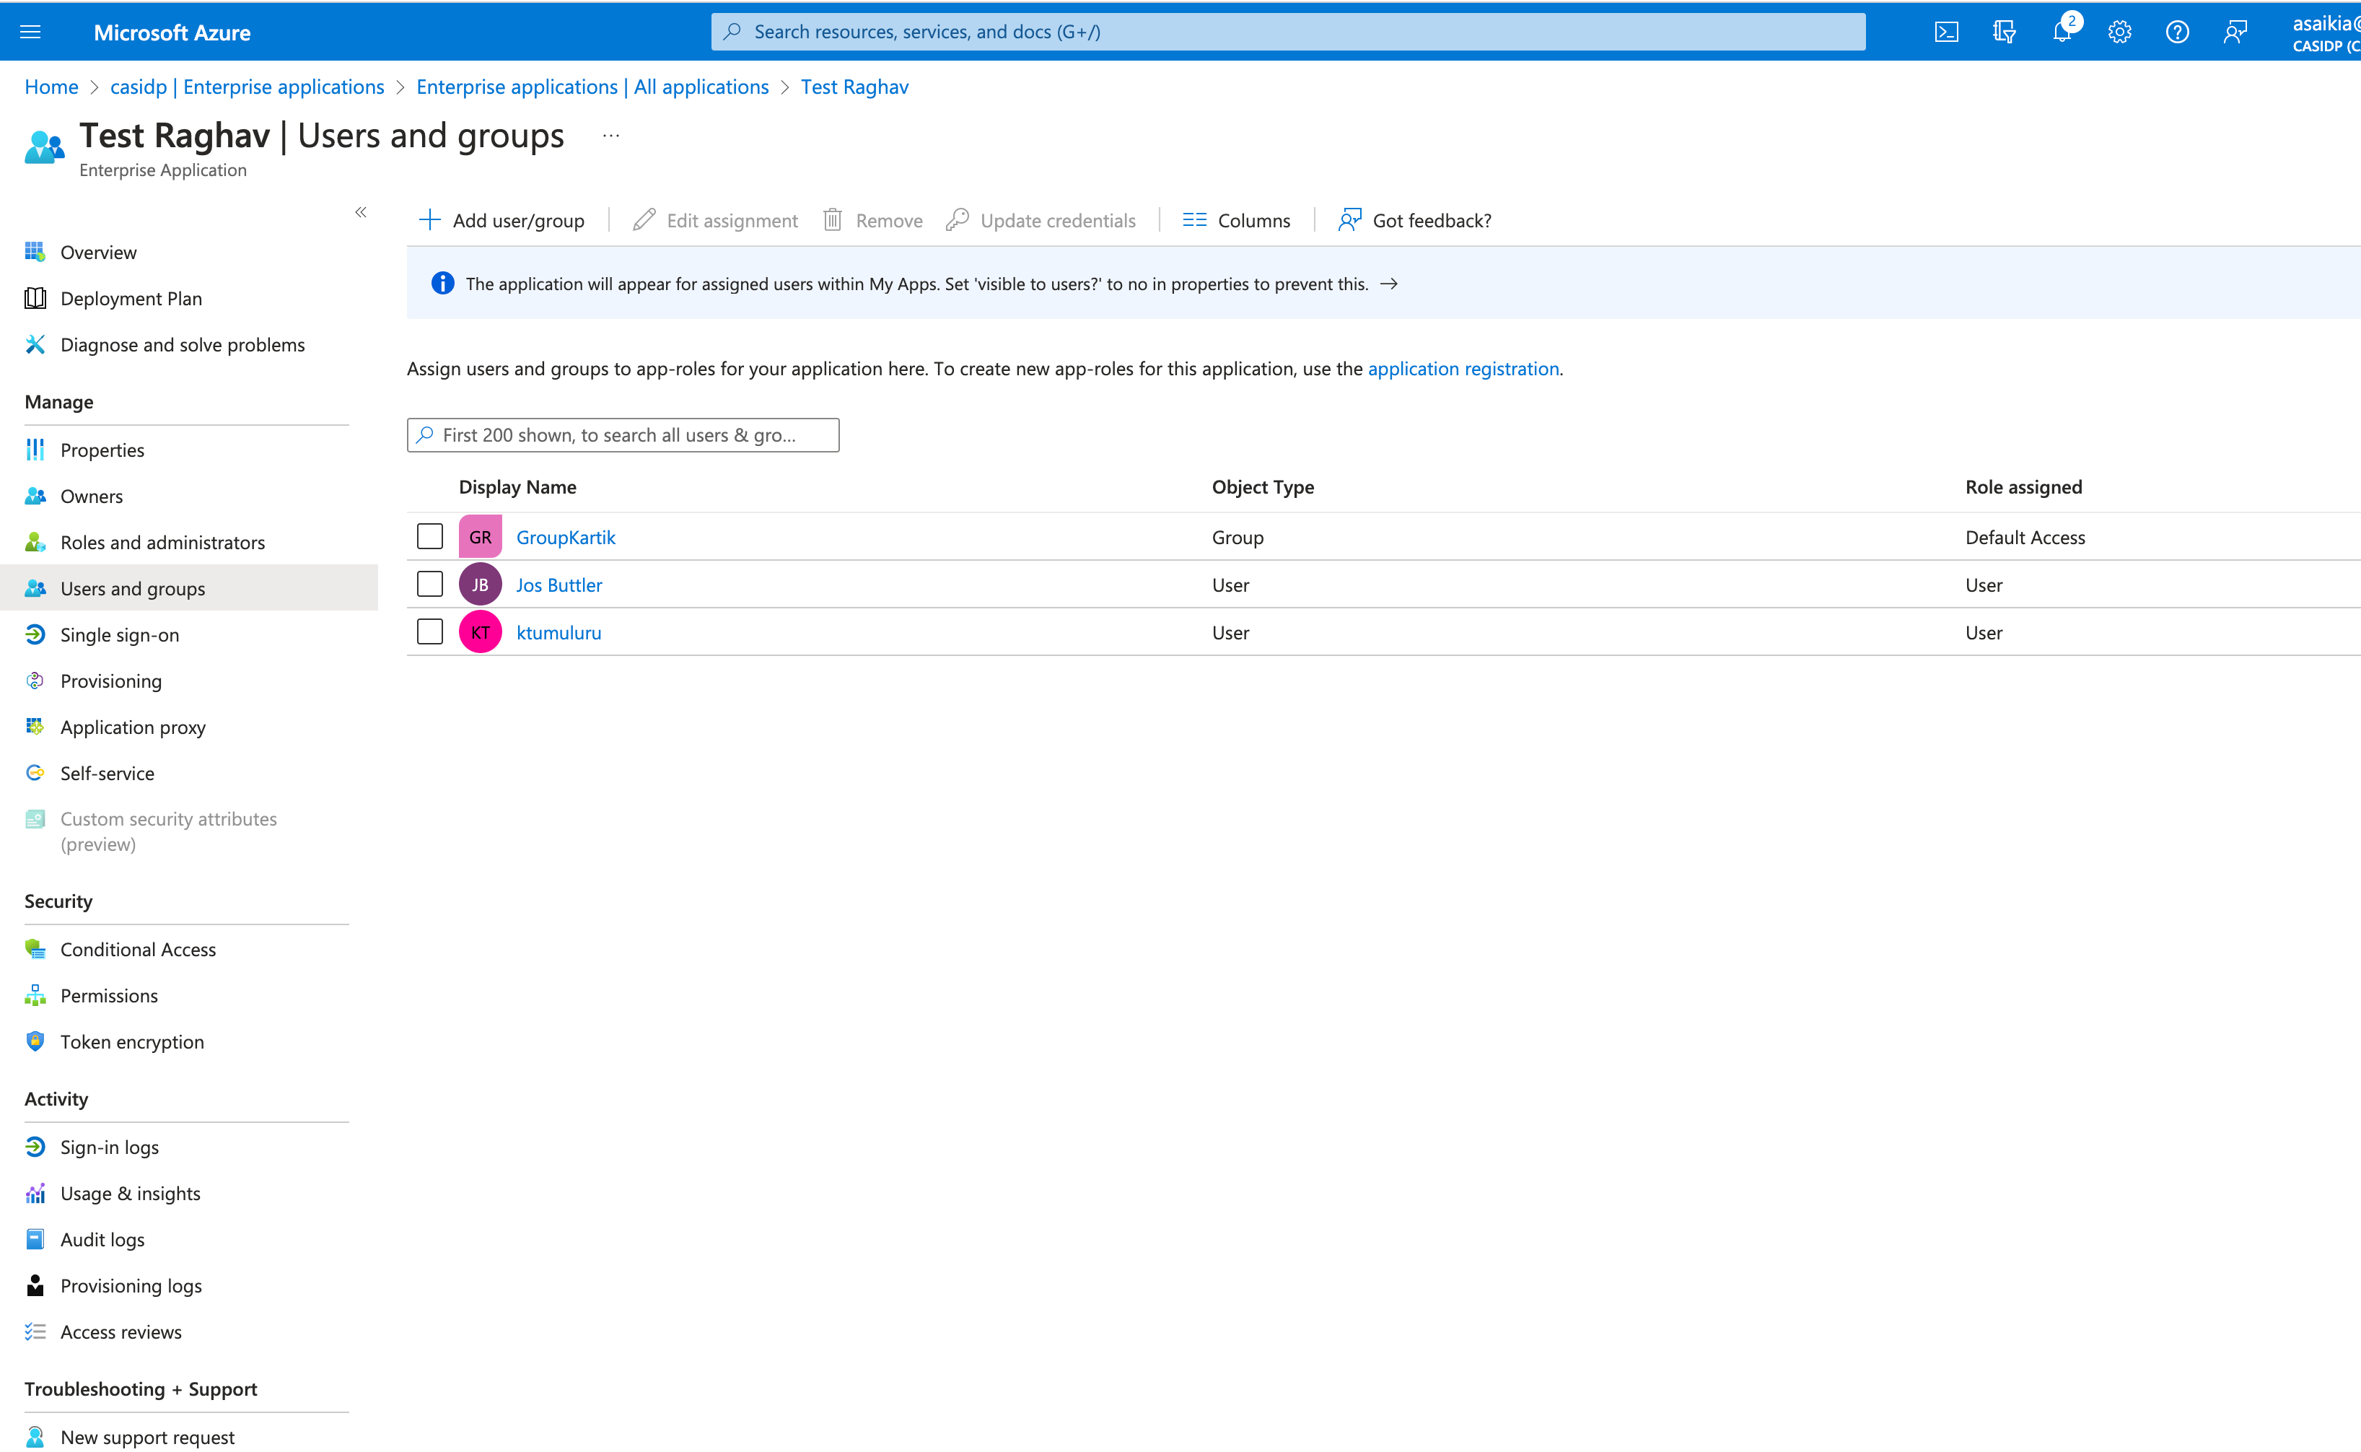Click the help question mark icon
The height and width of the screenshot is (1452, 2361).
2177,32
